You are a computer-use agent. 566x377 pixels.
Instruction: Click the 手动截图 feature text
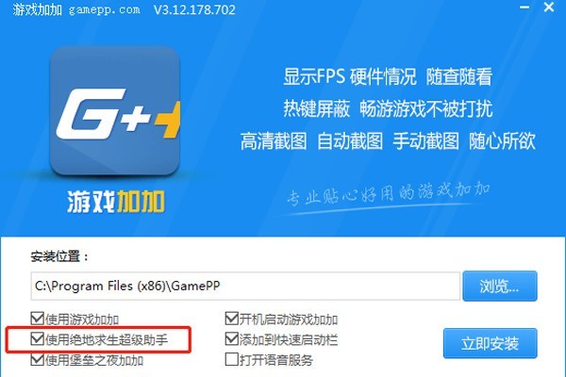click(426, 140)
